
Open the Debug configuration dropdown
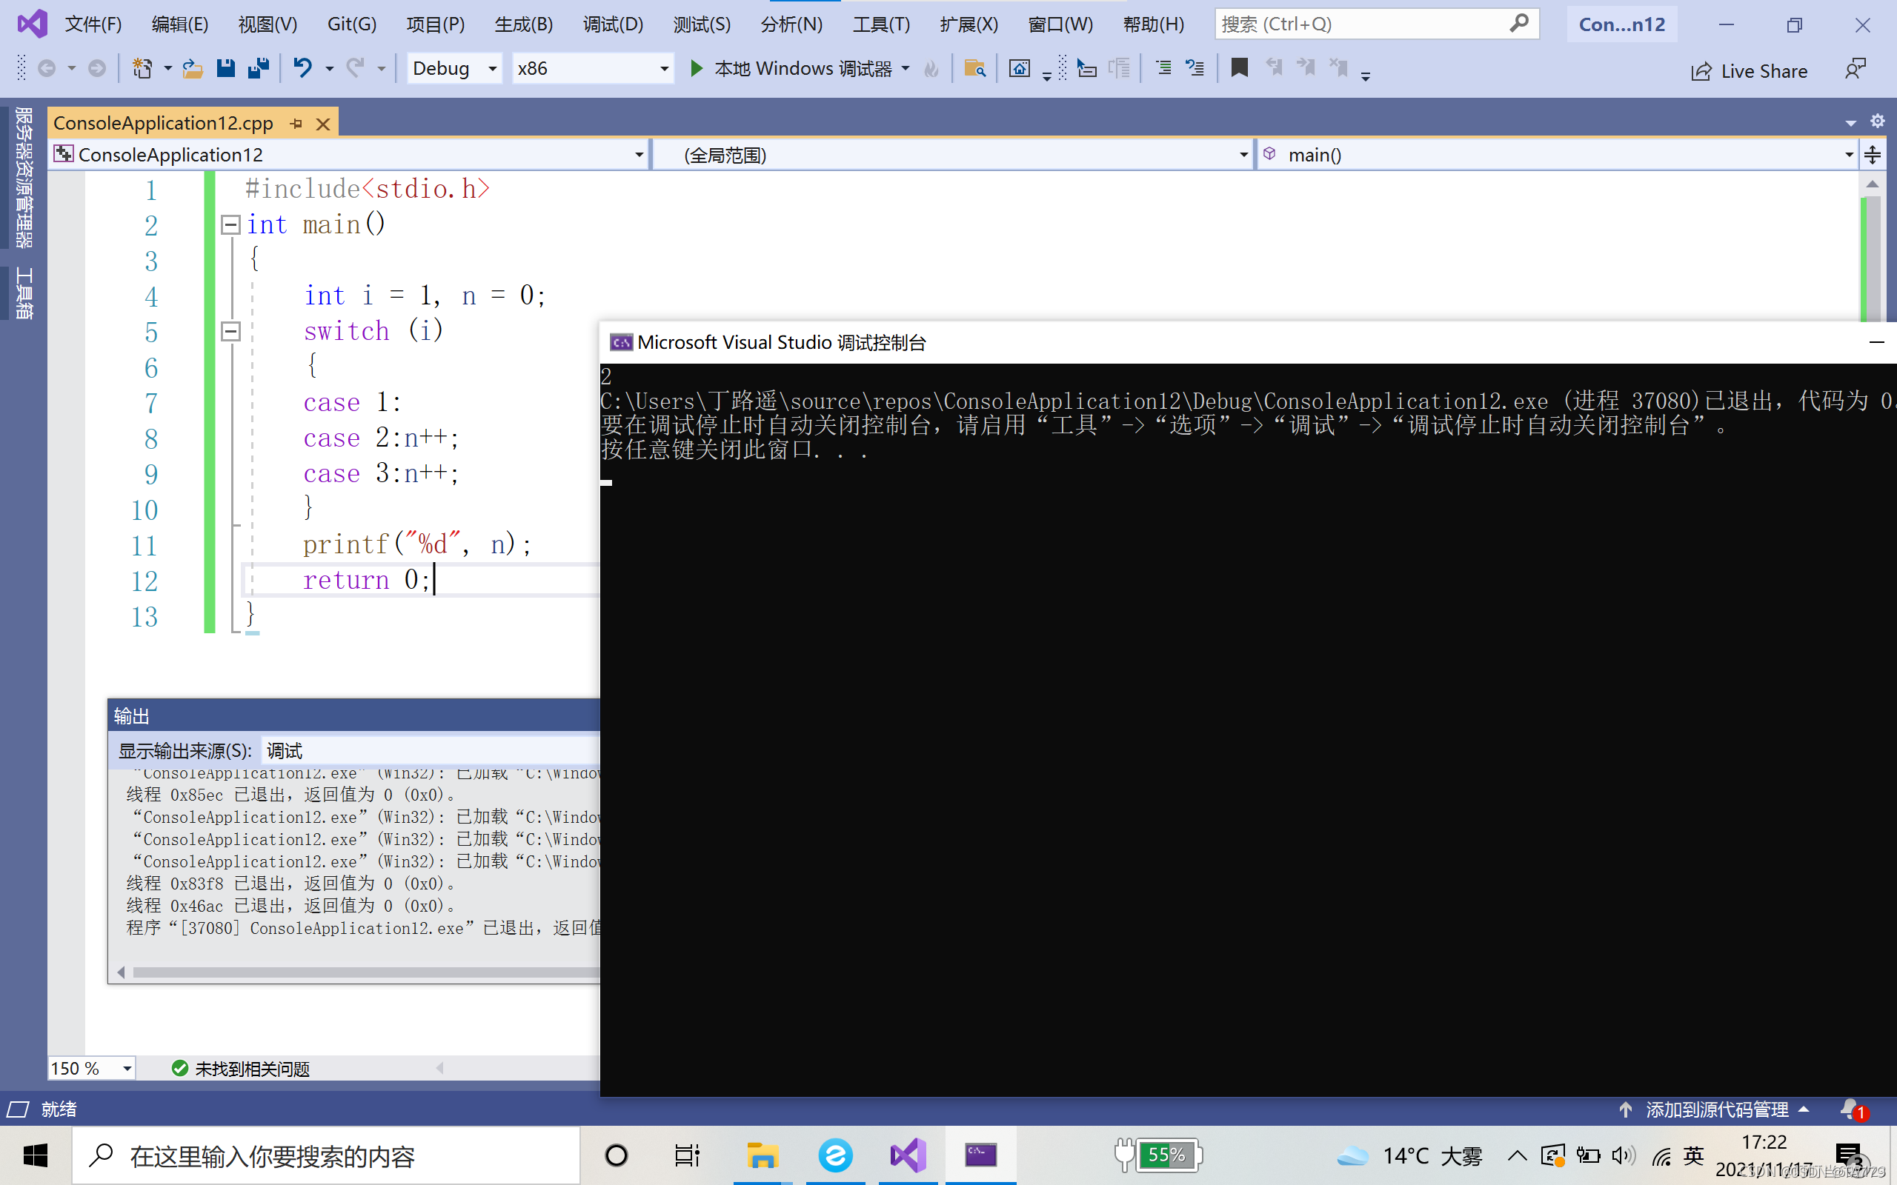[x=492, y=69]
